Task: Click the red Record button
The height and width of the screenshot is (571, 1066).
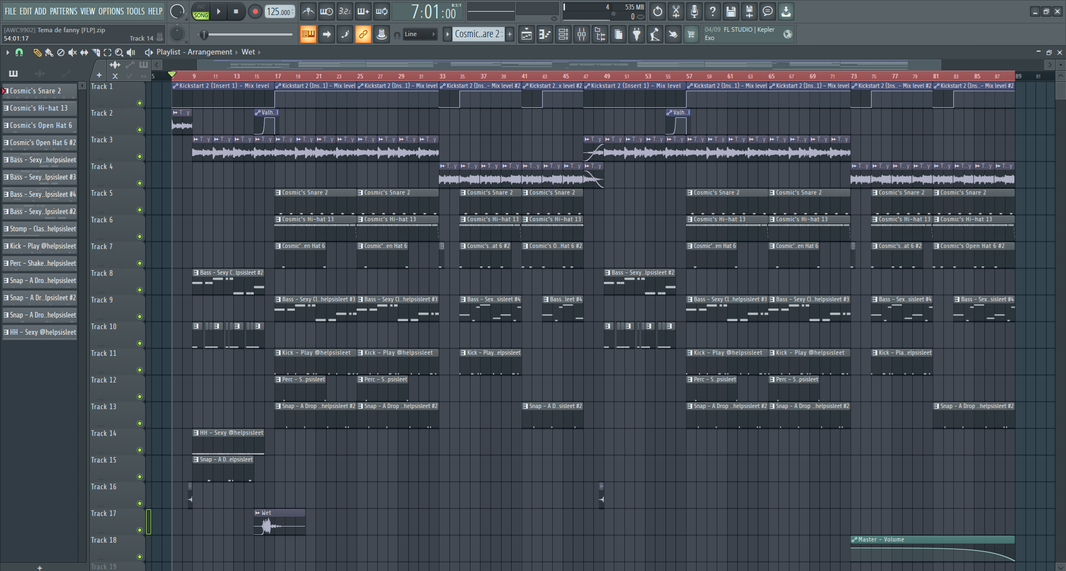Action: coord(255,11)
